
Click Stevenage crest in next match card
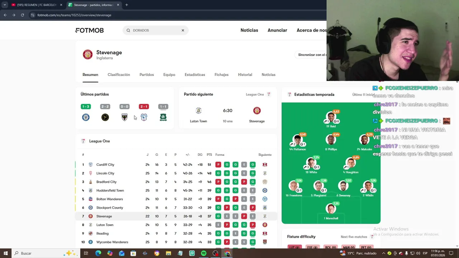(257, 111)
